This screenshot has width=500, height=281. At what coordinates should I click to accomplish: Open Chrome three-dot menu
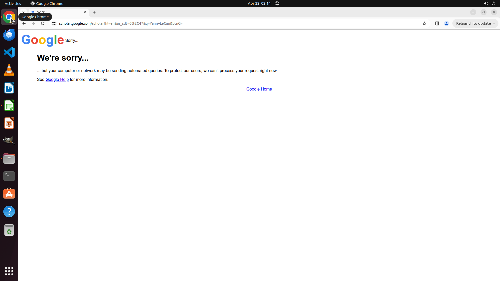tap(494, 23)
